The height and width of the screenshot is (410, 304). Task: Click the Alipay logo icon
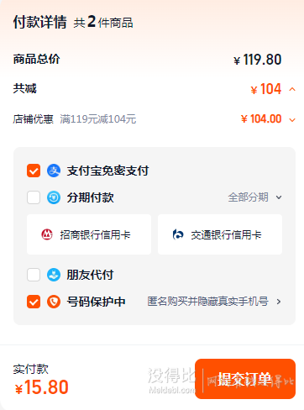(x=54, y=171)
